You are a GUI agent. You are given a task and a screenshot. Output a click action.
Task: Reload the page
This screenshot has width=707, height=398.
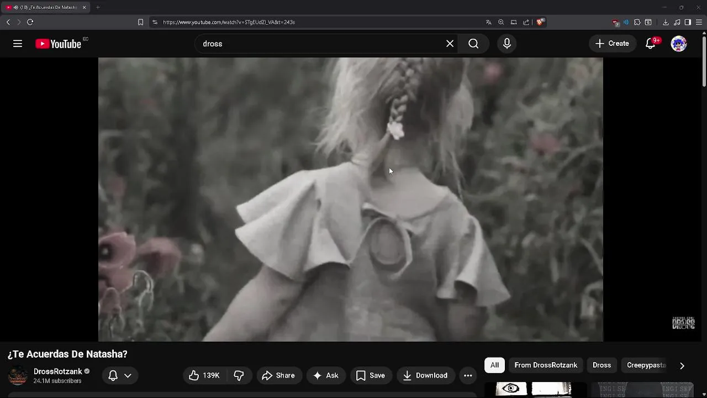pyautogui.click(x=30, y=22)
